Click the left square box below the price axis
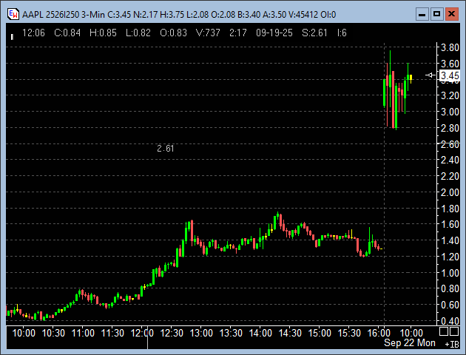Viewport: 466px width, 355px height. (442, 333)
